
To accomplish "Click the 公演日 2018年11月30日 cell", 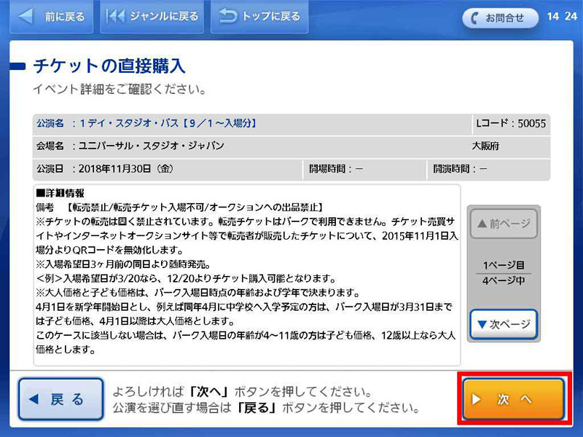I will tap(168, 169).
